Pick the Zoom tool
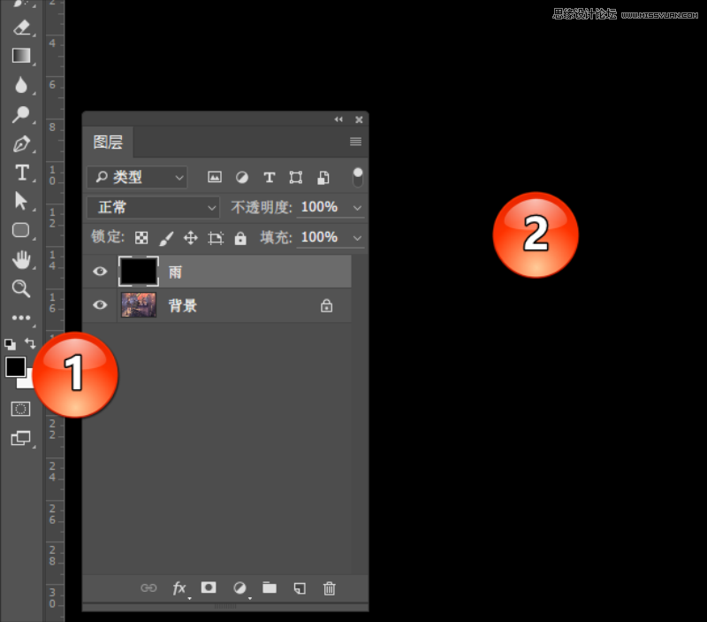The height and width of the screenshot is (622, 707). click(x=19, y=288)
